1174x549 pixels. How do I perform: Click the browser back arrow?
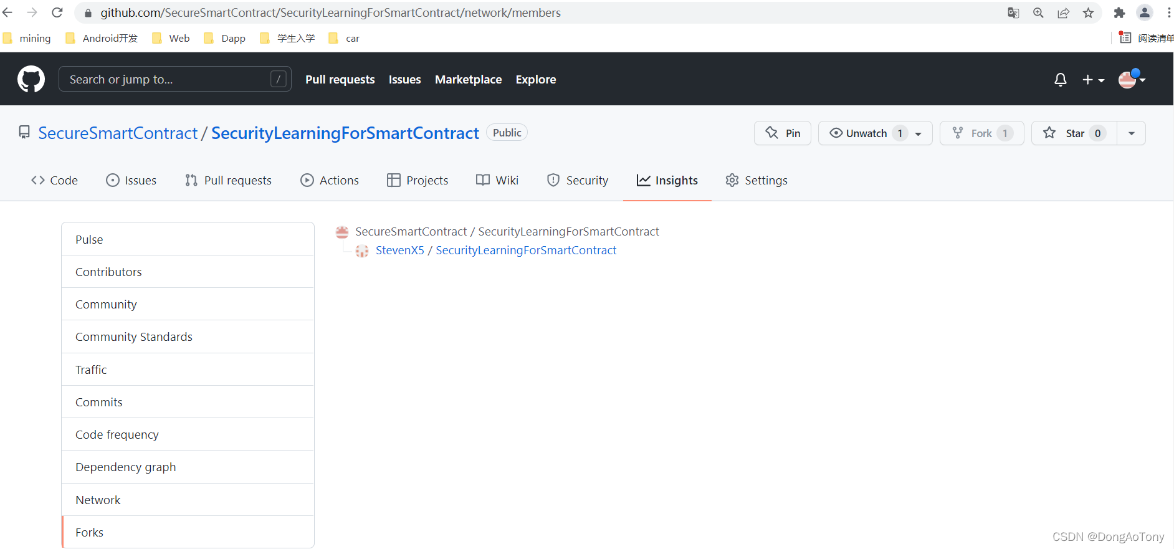click(7, 12)
